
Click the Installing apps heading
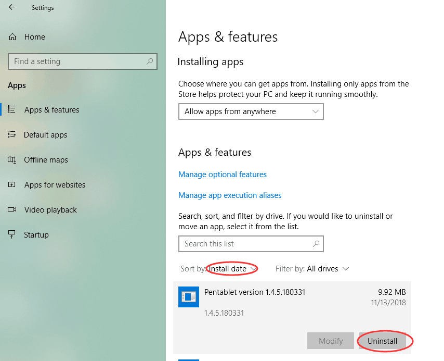click(211, 62)
